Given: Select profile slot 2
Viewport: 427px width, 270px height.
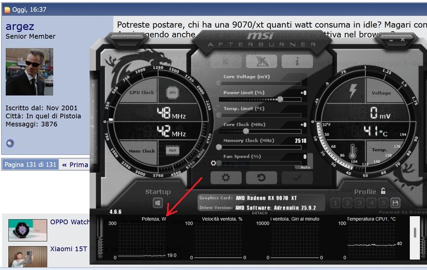Looking at the screenshot, I should coord(347,203).
